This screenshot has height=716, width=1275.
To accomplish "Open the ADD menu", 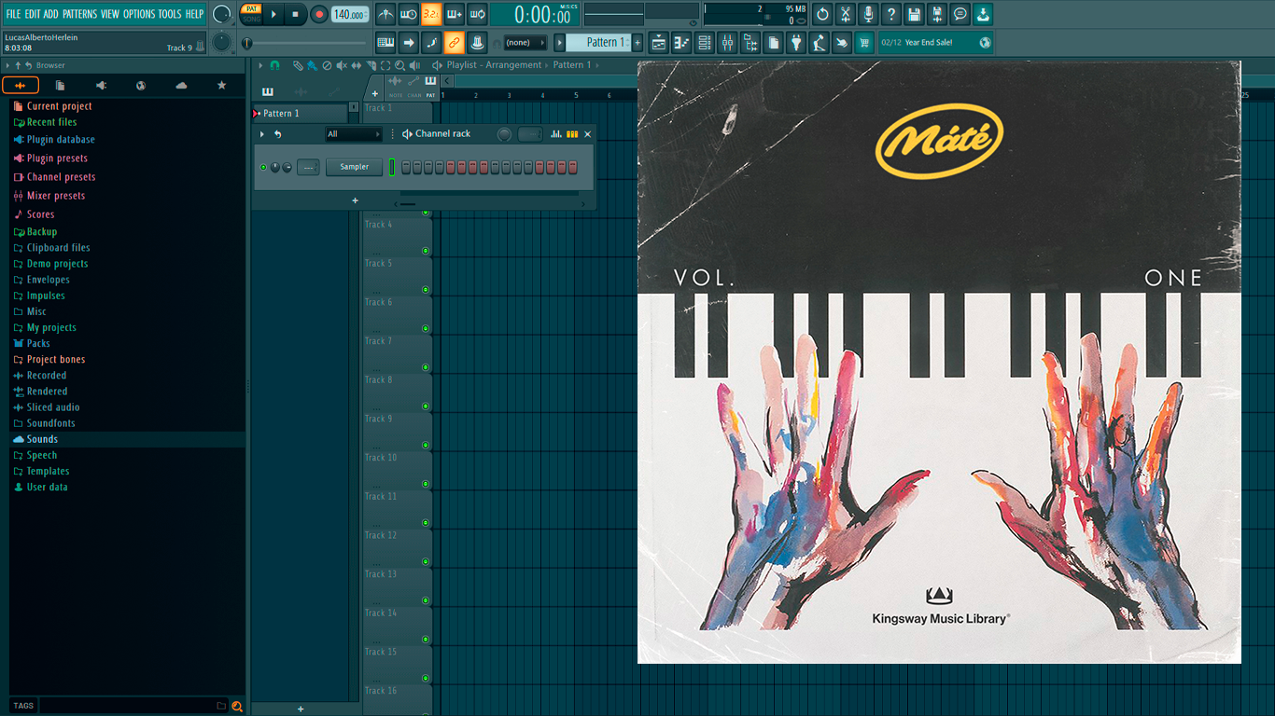I will [51, 14].
